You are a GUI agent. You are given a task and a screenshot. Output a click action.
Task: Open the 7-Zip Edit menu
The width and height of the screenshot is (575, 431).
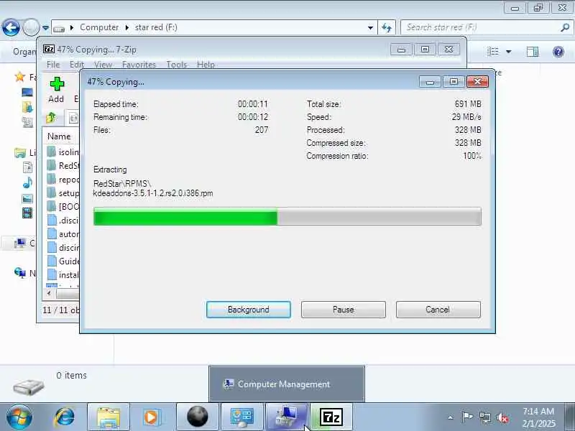(x=77, y=65)
